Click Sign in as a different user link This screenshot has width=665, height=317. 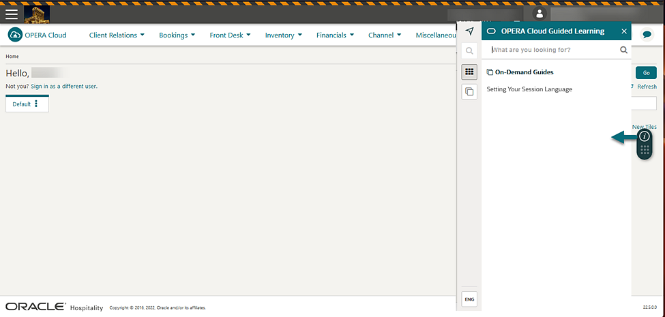click(x=64, y=86)
